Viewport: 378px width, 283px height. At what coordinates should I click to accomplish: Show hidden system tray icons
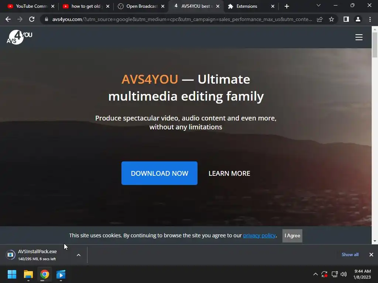pyautogui.click(x=315, y=274)
